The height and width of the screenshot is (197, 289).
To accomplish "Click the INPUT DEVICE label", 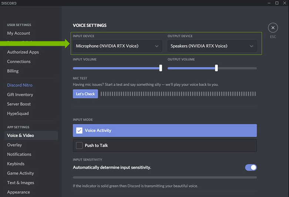I will click(x=84, y=36).
